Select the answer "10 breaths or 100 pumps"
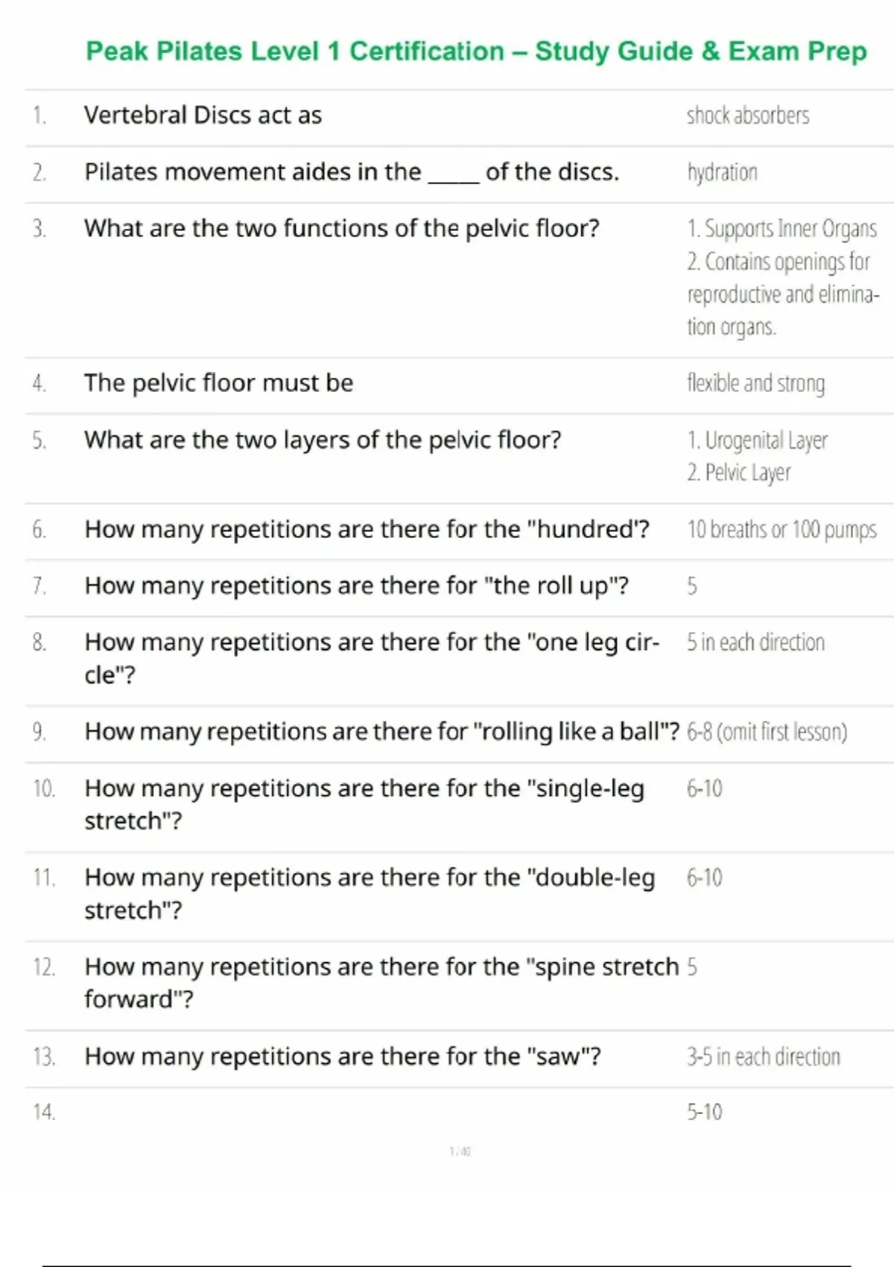Viewport: 894px width, 1267px height. 782,529
